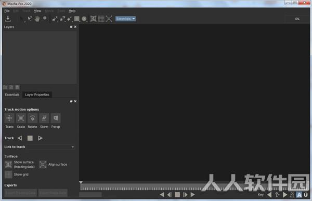Click the 0% progress indicator

point(297,19)
